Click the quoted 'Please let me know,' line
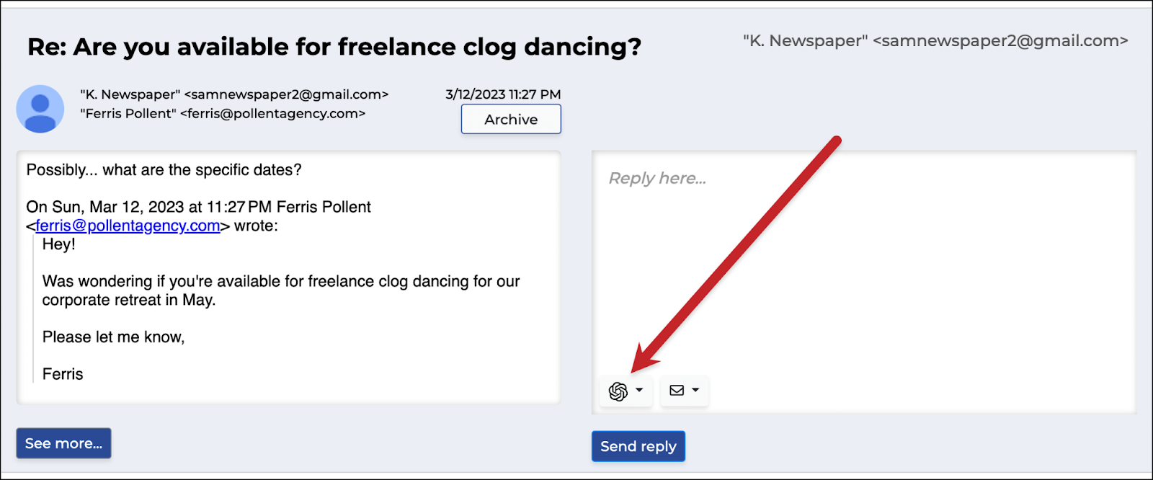This screenshot has width=1153, height=480. tap(114, 337)
